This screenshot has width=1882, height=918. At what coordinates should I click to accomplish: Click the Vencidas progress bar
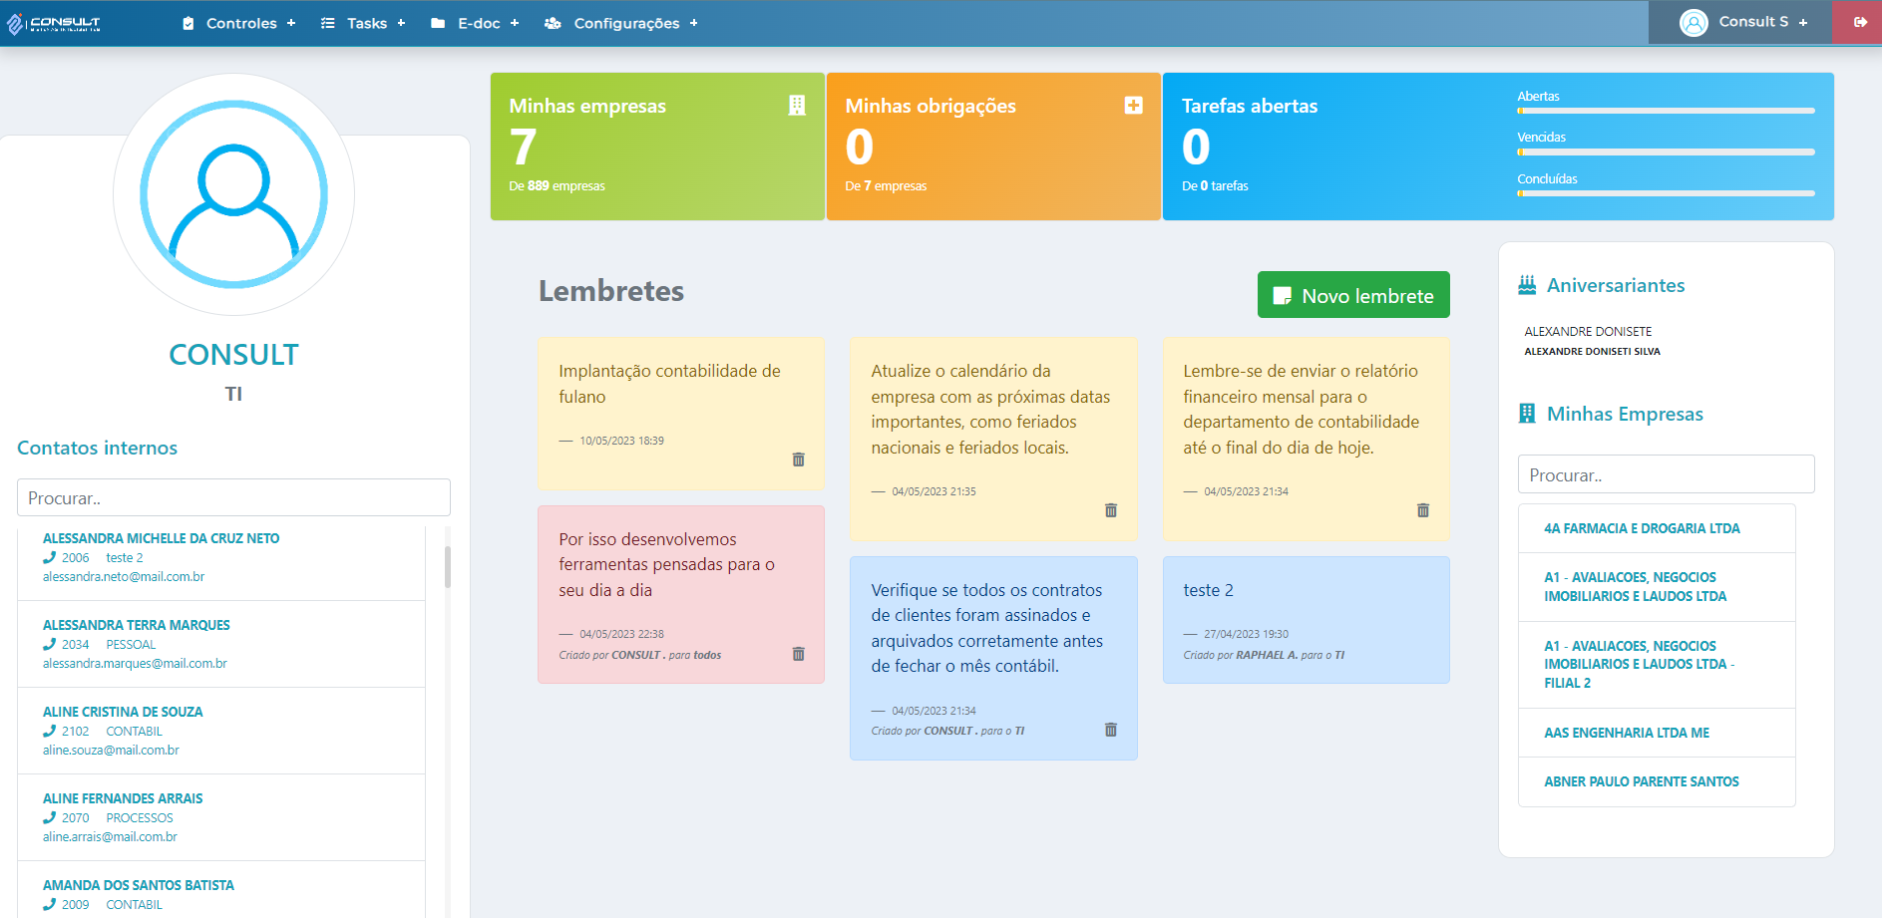coord(1666,152)
